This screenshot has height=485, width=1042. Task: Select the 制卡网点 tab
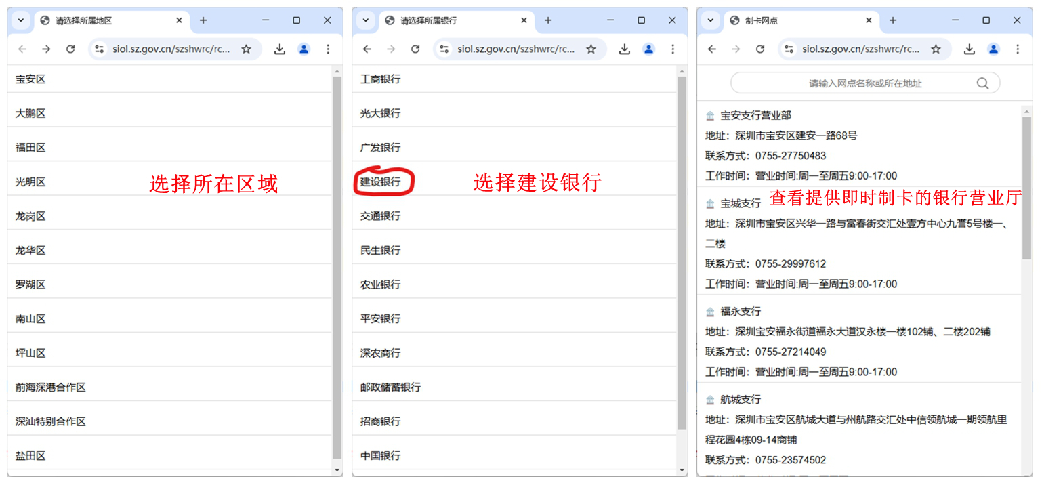pos(801,20)
